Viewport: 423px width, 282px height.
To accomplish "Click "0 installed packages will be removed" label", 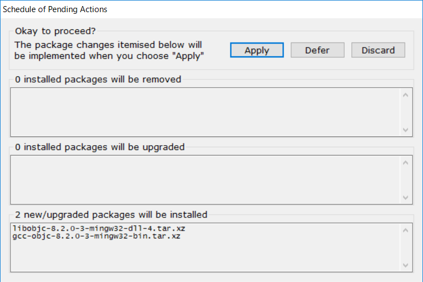I will point(98,79).
